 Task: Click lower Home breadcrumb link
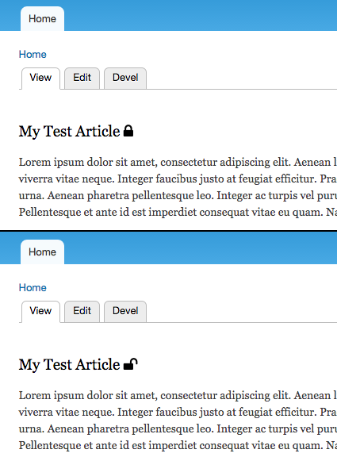(33, 287)
